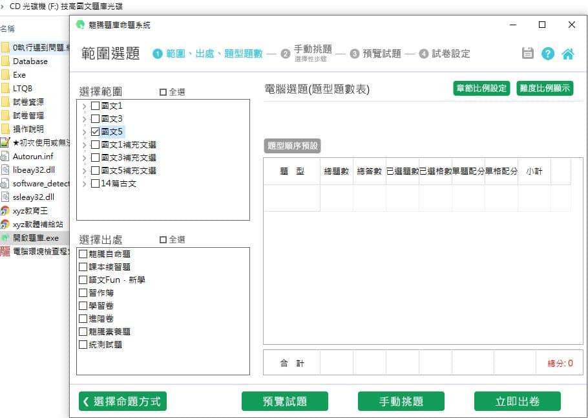588x418 pixels.
Task: Toggle 全選 checkbox beside 選擇範圍
Action: coord(163,92)
